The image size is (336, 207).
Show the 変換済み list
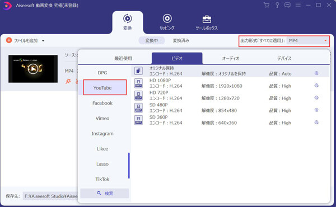tap(181, 40)
